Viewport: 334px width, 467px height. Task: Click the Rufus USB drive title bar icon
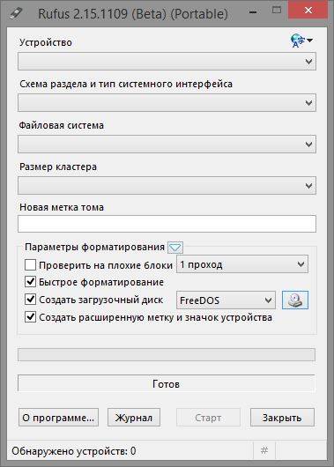pyautogui.click(x=15, y=13)
